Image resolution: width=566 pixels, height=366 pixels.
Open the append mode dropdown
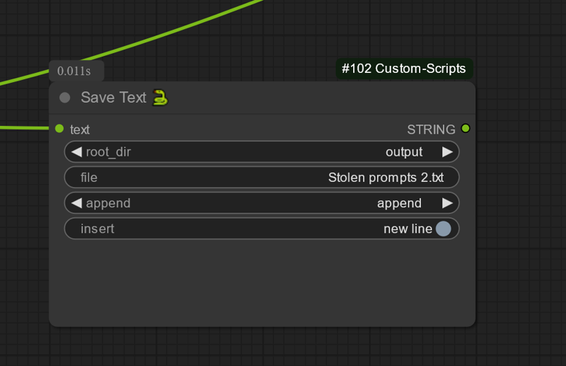262,203
